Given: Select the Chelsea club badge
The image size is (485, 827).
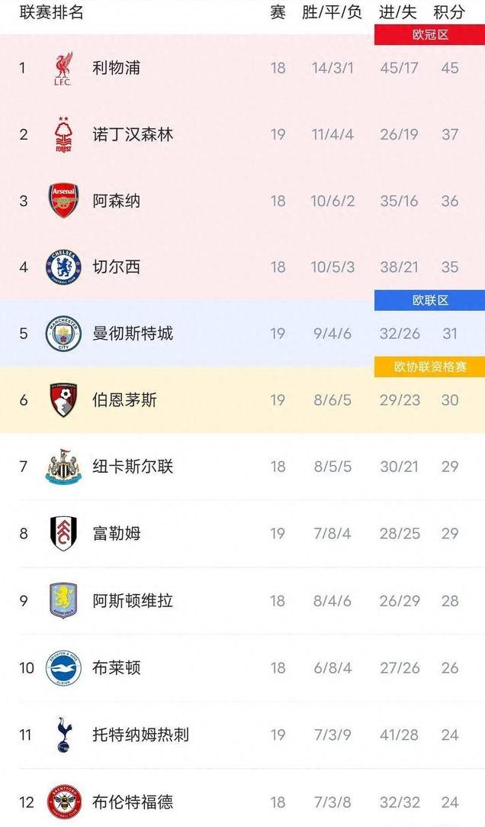Looking at the screenshot, I should tap(63, 267).
